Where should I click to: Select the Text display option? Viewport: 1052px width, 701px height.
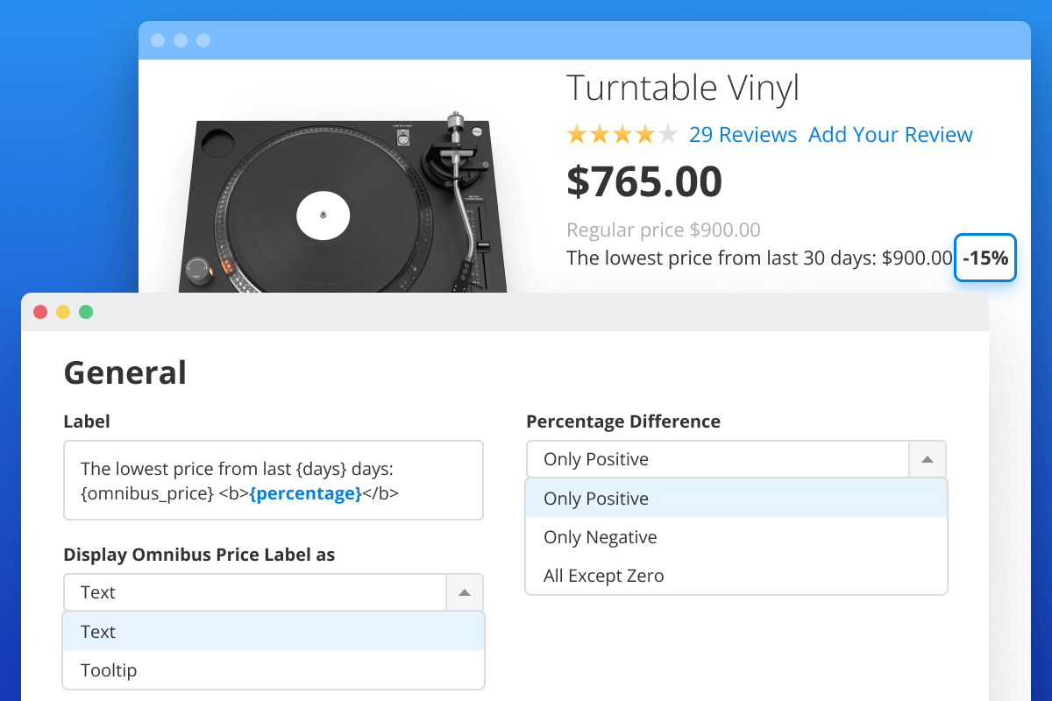coord(97,632)
